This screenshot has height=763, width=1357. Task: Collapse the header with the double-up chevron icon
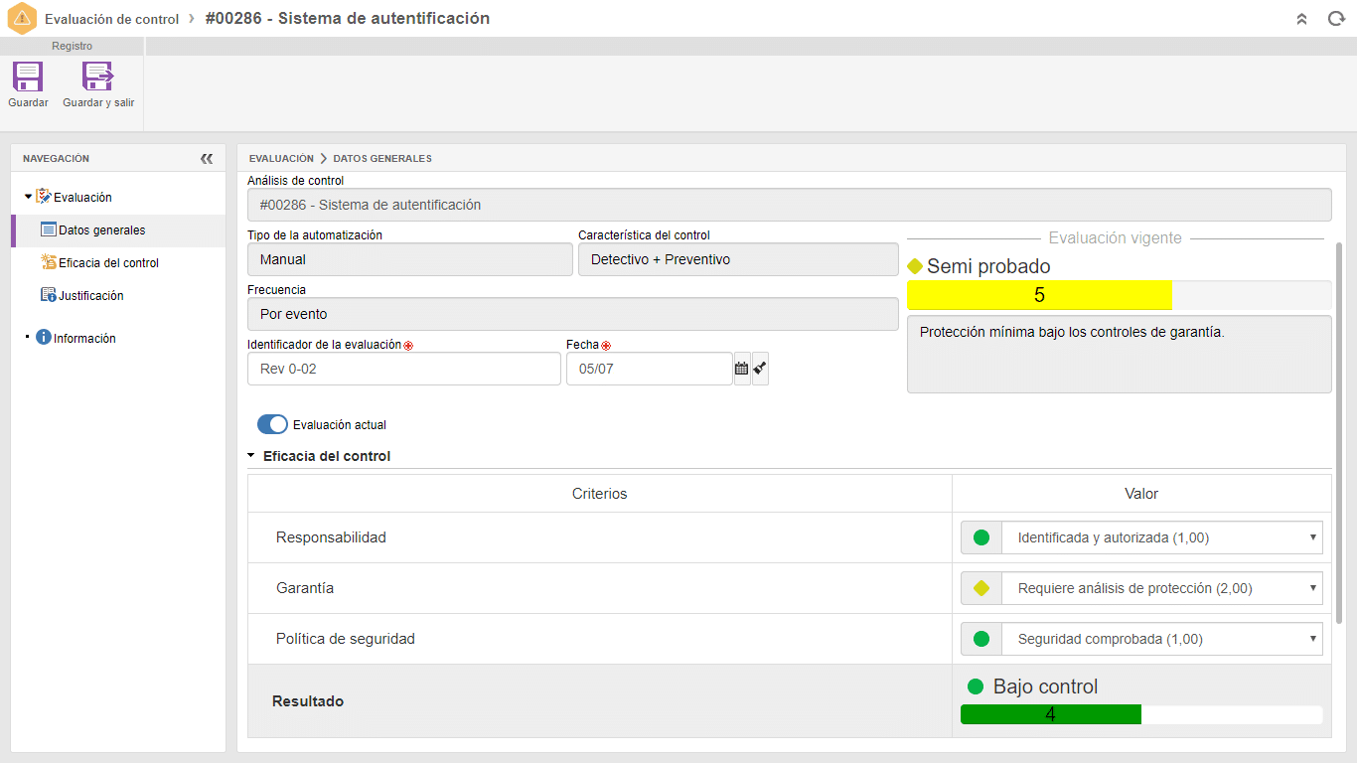(x=1301, y=19)
